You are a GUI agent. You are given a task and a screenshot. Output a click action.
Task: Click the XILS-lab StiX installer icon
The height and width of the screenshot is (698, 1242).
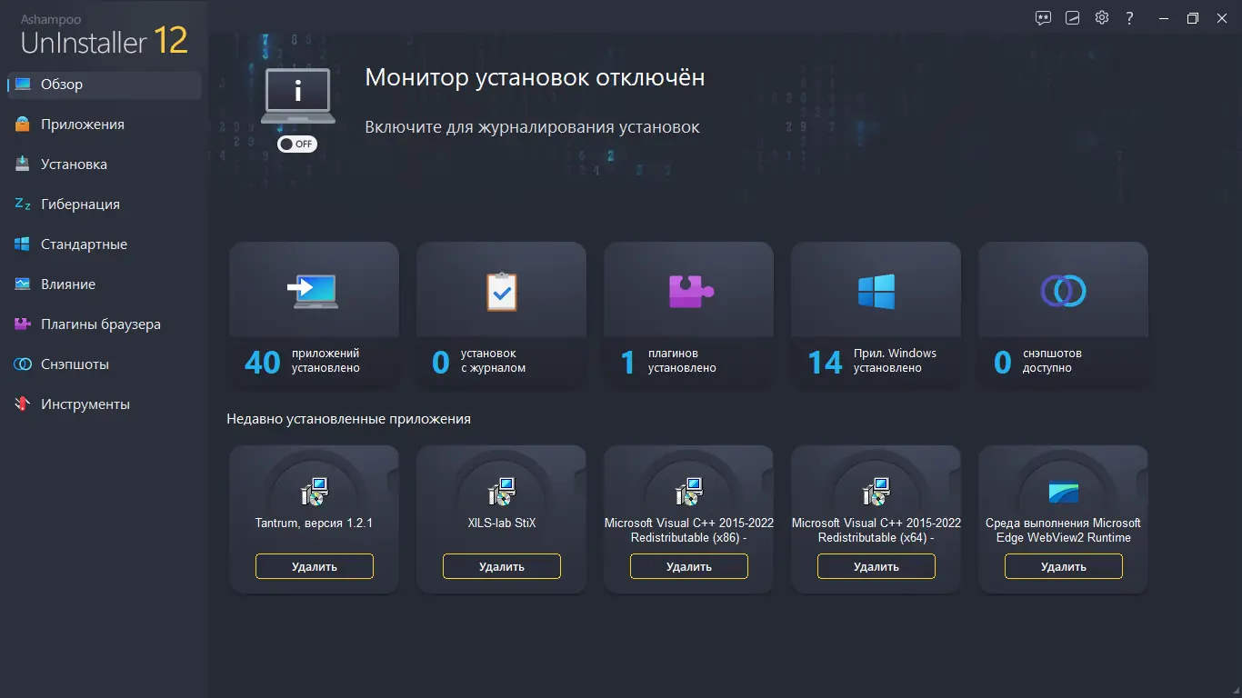coord(501,492)
